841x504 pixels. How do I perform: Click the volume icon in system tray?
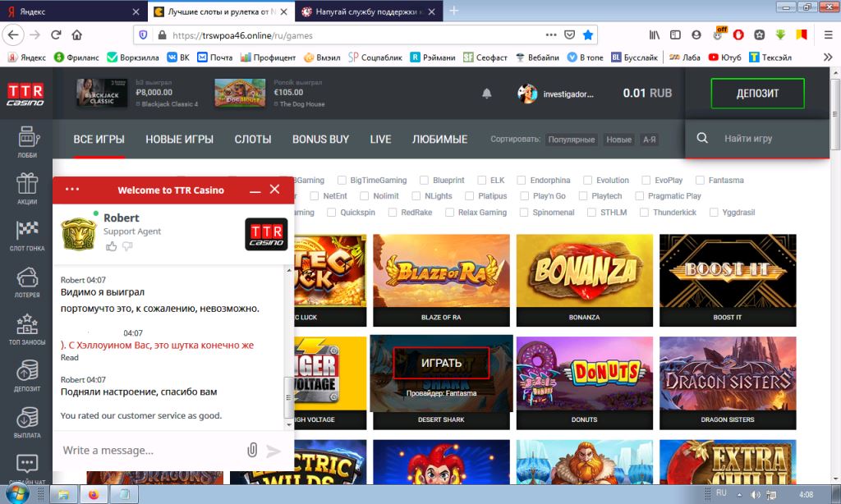756,494
